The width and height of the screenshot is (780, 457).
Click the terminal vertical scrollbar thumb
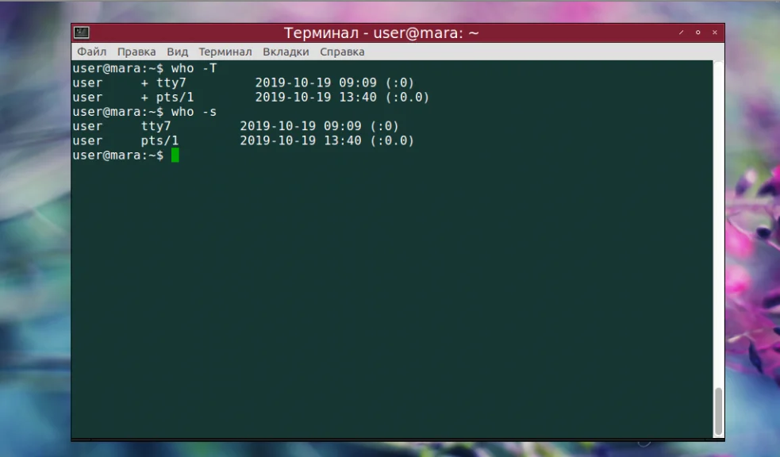[x=718, y=412]
